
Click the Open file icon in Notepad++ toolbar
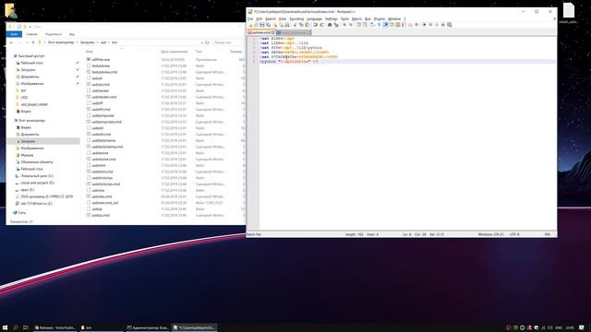click(257, 25)
